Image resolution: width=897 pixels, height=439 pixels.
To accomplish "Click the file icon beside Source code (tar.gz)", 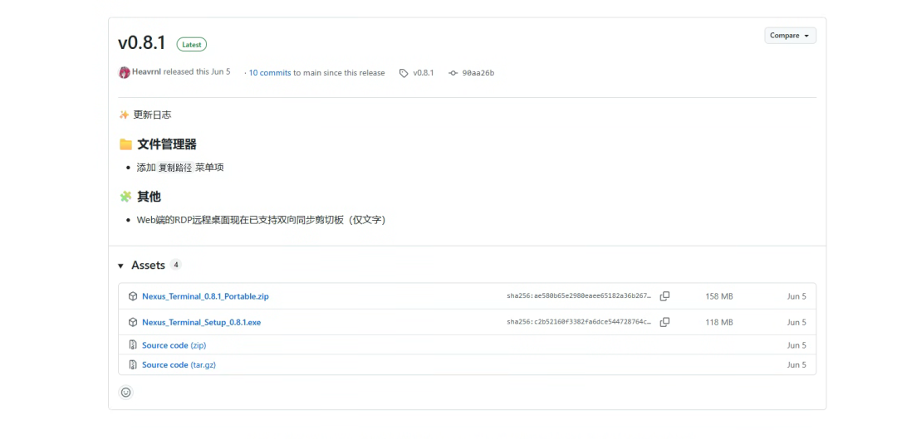I will (x=133, y=365).
